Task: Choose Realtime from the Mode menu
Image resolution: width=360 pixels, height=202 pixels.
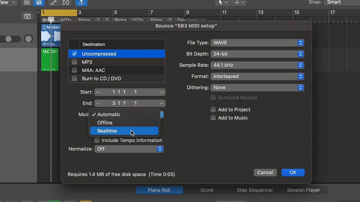Action: coord(107,131)
